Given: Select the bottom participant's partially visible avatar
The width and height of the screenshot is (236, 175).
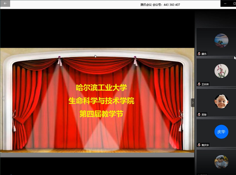Looking at the screenshot, I should pyautogui.click(x=221, y=162).
